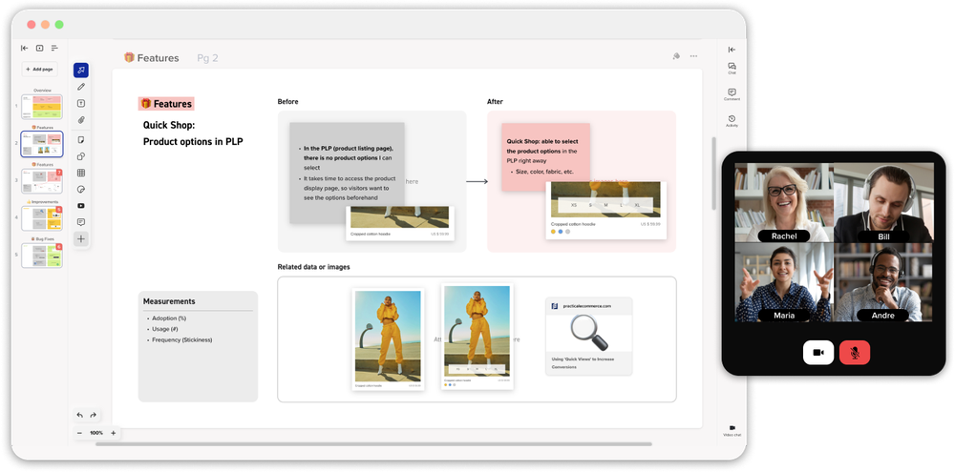
Task: Click the YouTube video embed tool
Action: click(81, 206)
